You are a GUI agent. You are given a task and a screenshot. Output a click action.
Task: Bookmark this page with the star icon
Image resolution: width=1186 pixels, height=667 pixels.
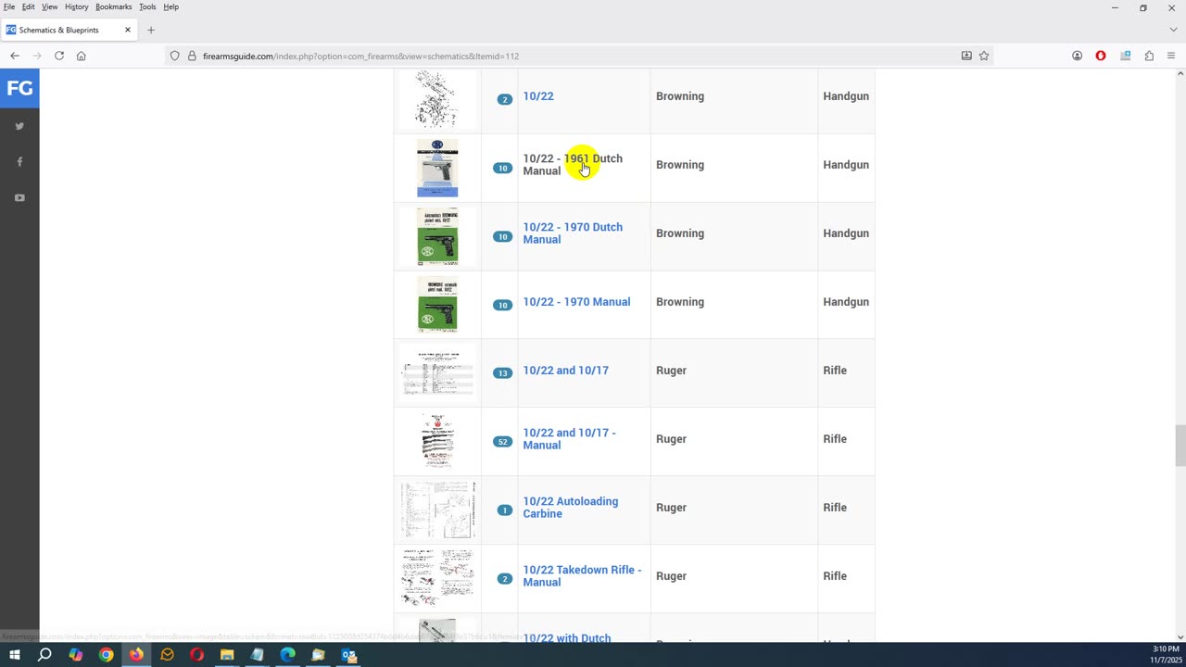(984, 56)
